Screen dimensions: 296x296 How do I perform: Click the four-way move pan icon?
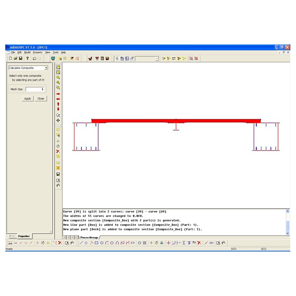click(x=58, y=120)
